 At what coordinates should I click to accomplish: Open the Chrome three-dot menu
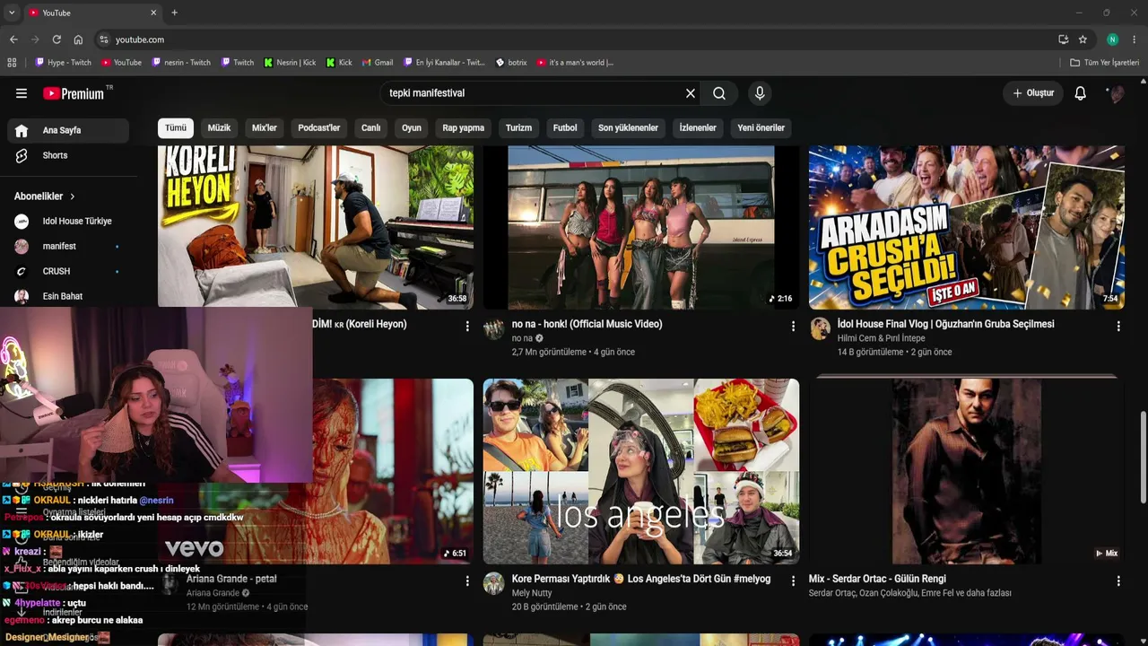1135,39
